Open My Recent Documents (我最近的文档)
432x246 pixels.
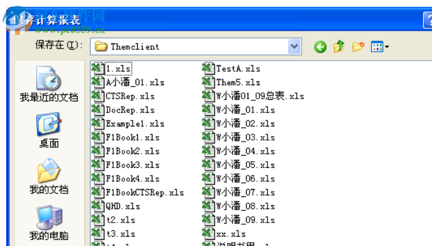point(49,84)
